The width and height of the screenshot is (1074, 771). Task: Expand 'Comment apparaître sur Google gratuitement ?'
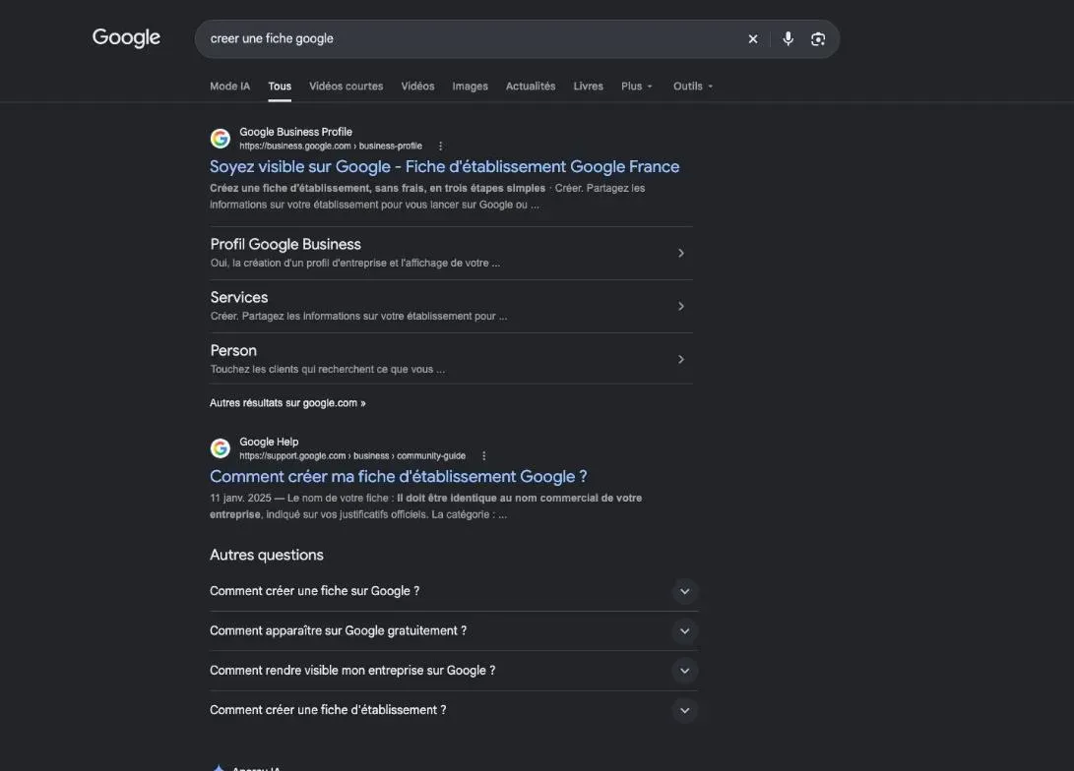coord(454,630)
